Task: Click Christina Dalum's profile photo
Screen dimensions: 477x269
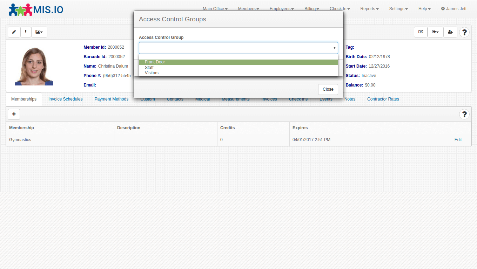Action: [34, 66]
